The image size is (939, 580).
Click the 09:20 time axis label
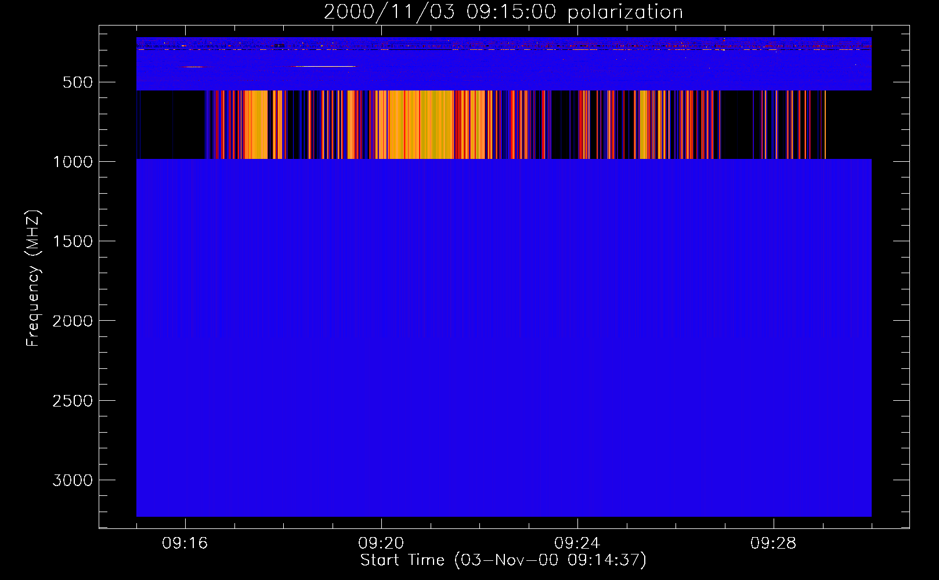pyautogui.click(x=381, y=543)
